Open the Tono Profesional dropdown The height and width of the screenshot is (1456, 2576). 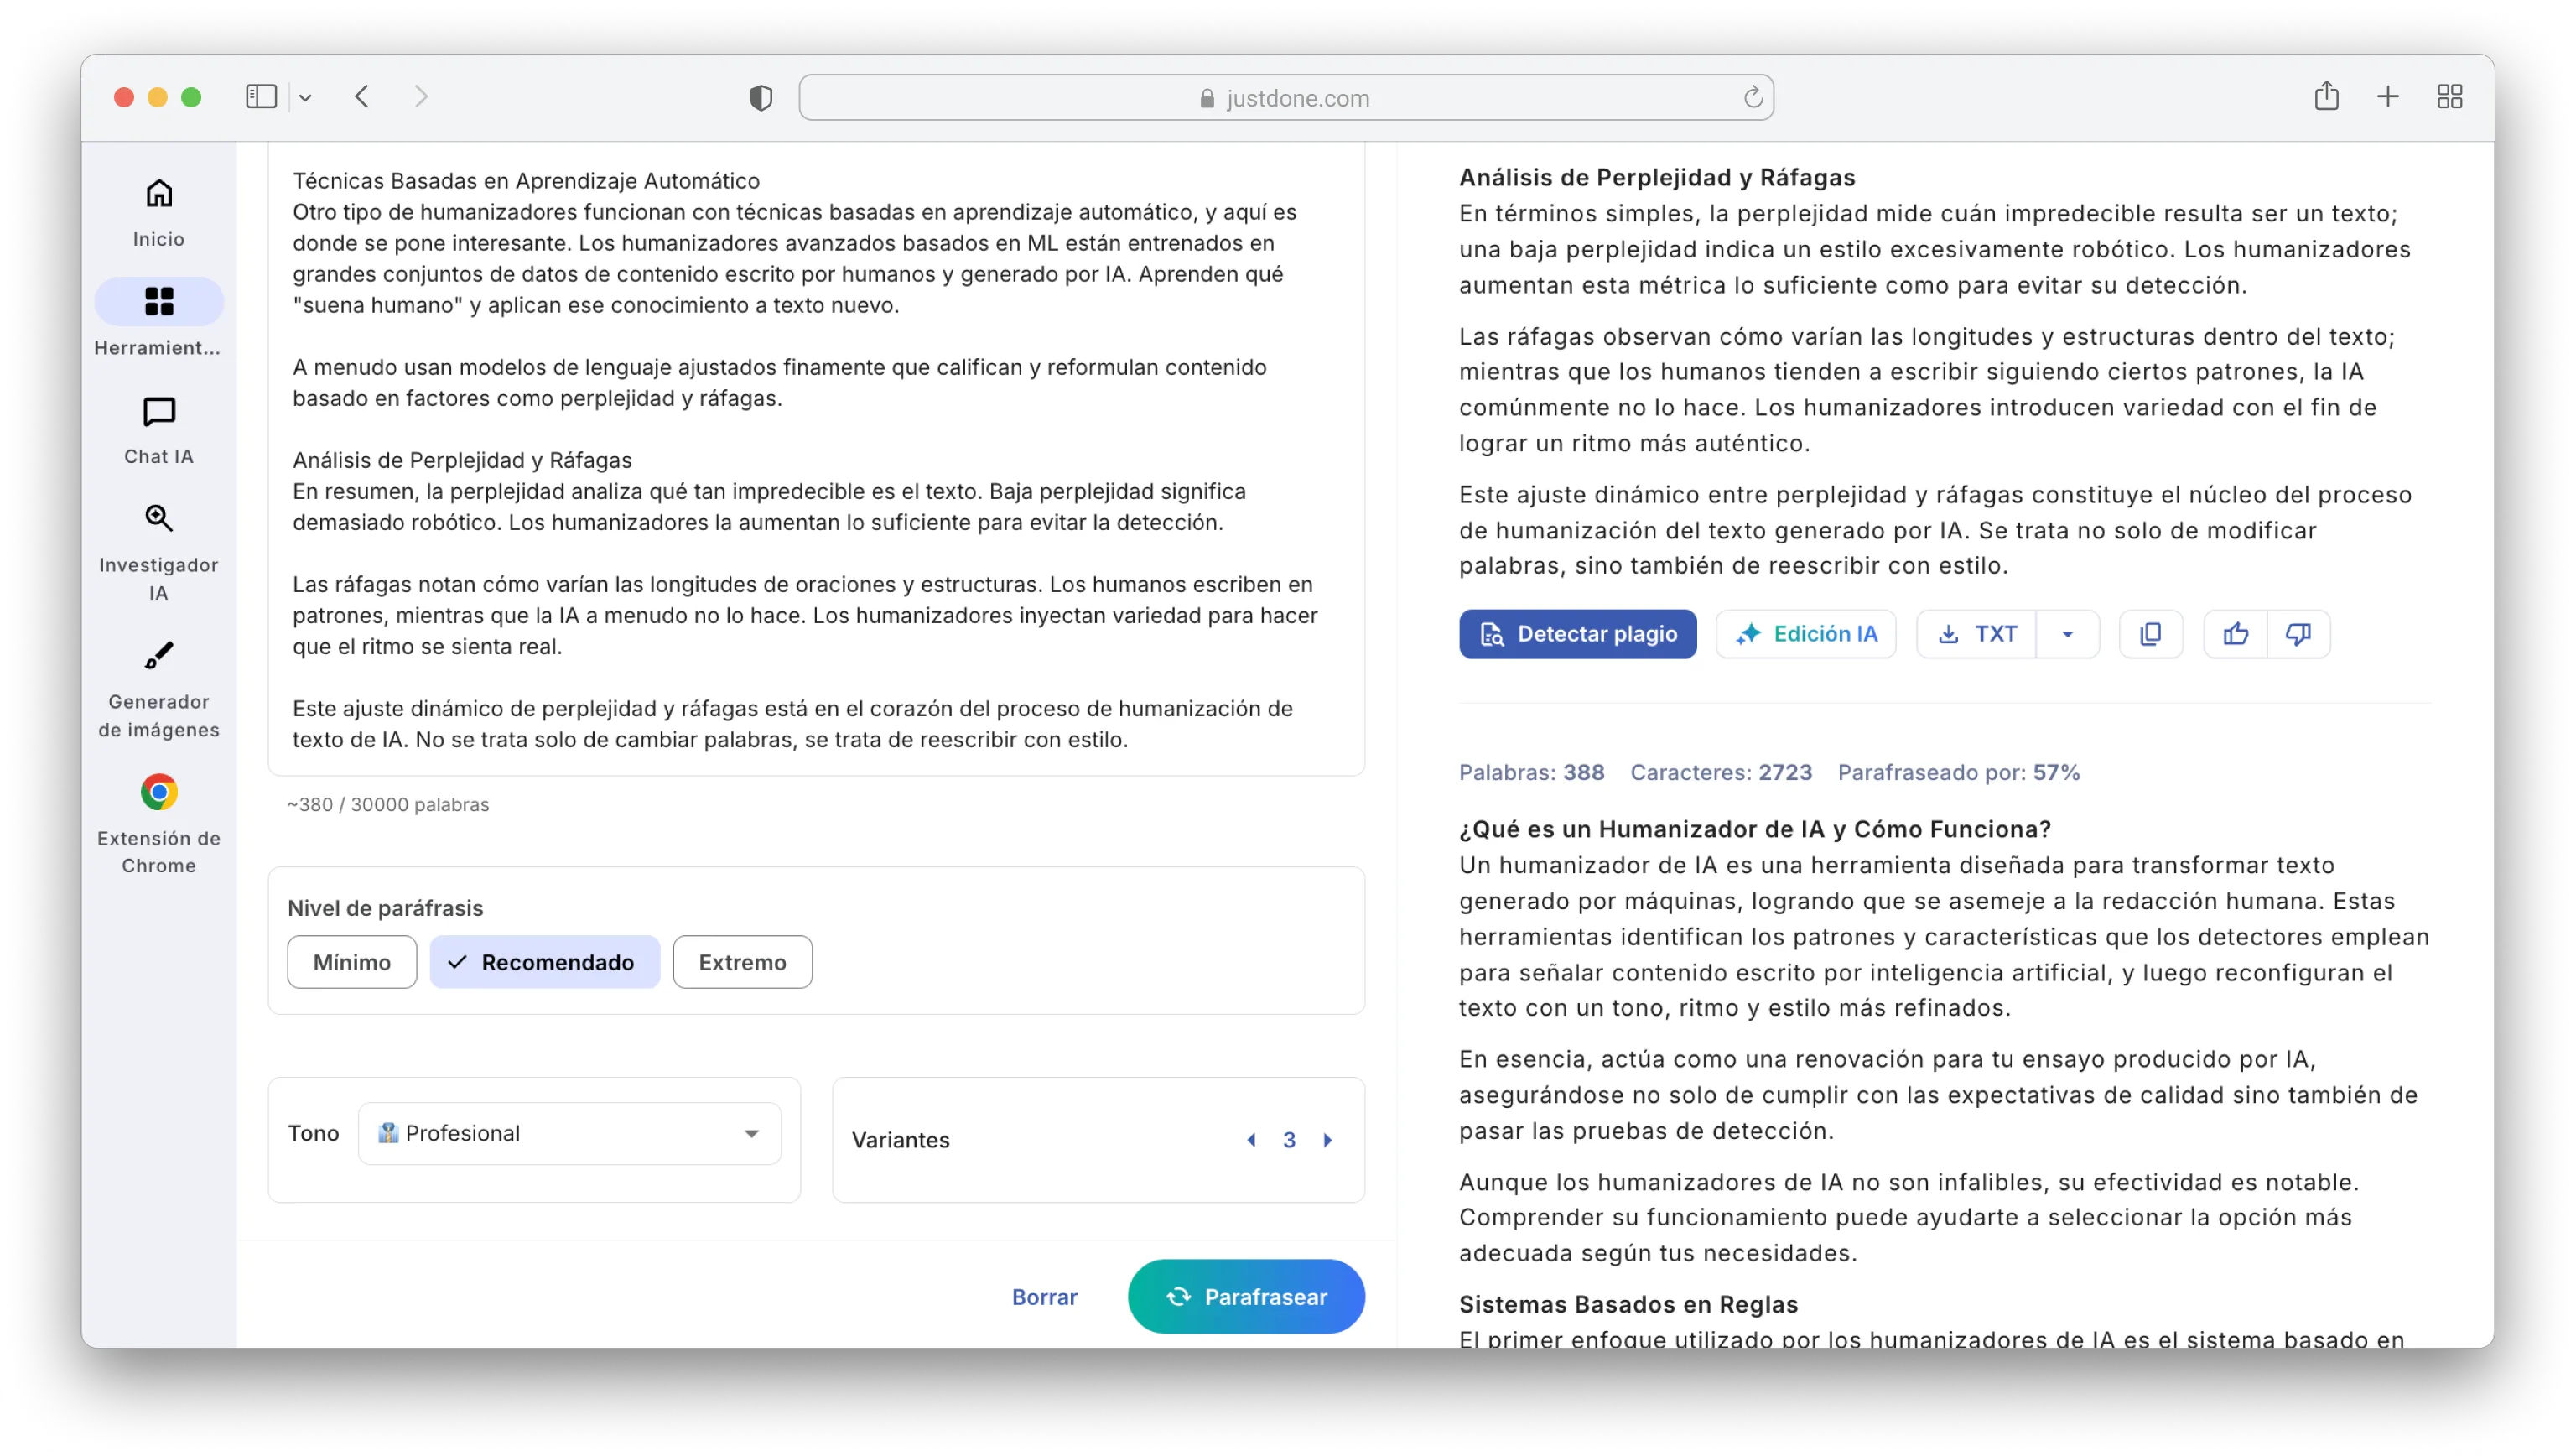click(569, 1133)
